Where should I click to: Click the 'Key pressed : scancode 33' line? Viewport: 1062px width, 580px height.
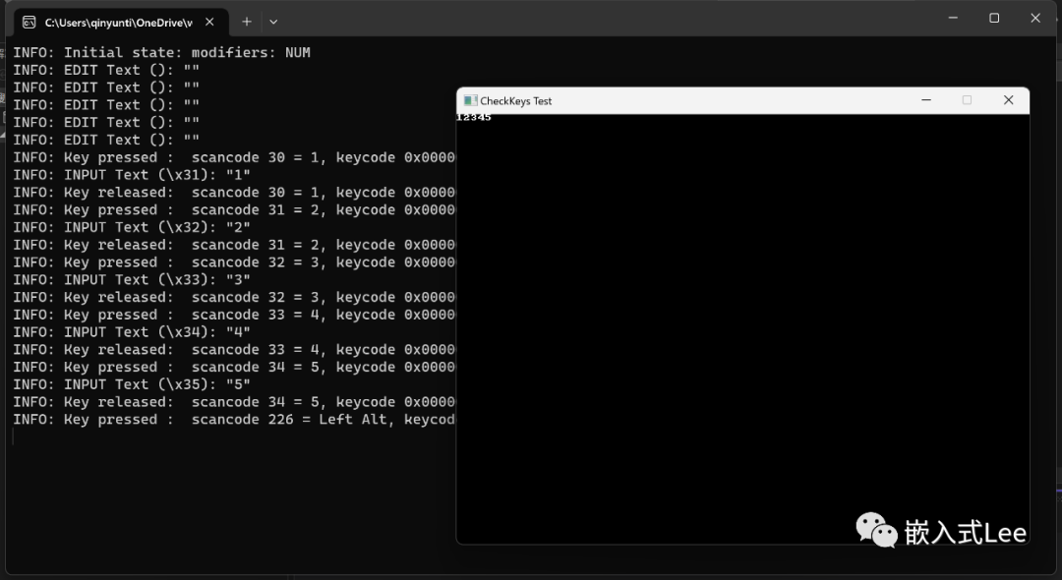(234, 315)
